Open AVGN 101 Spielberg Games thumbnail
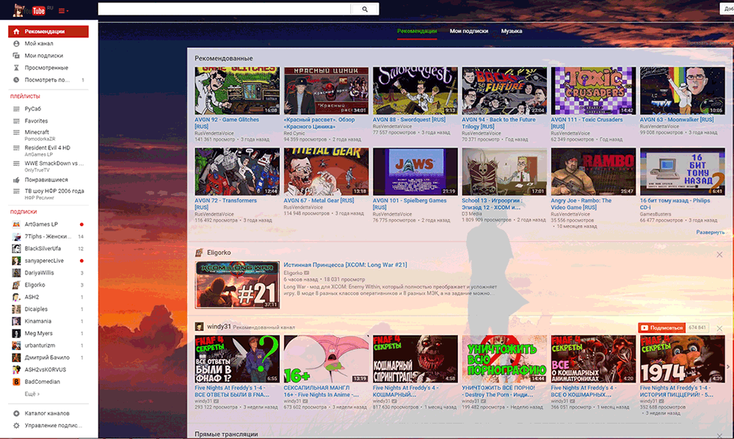The width and height of the screenshot is (734, 439). click(x=415, y=171)
